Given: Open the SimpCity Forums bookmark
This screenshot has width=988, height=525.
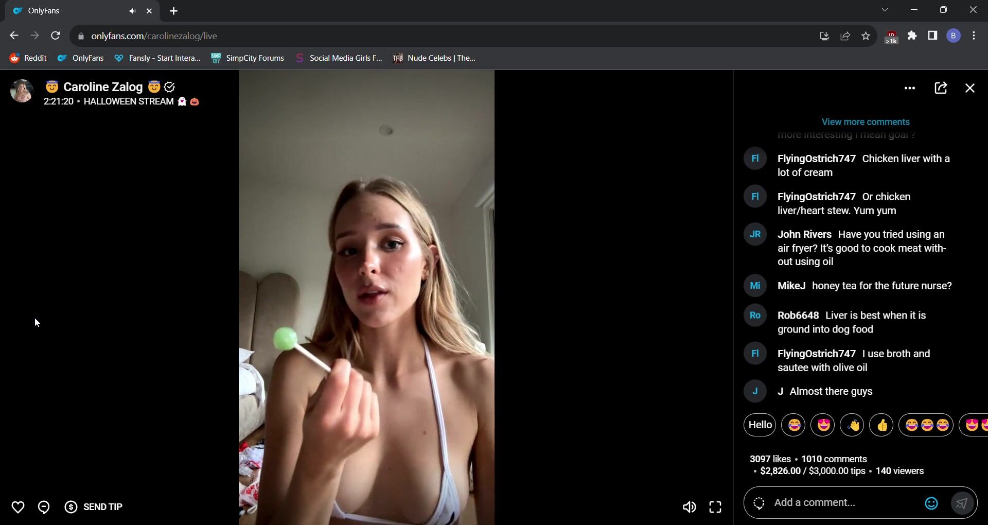Looking at the screenshot, I should click(x=248, y=58).
